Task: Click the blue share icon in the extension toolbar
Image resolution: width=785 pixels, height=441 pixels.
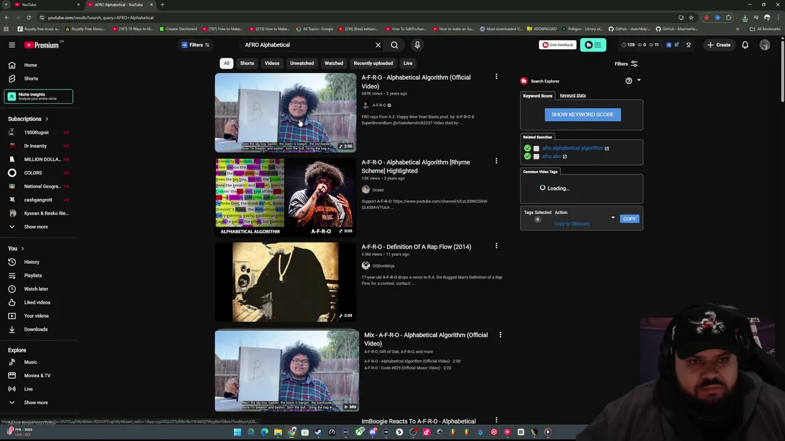Action: [x=668, y=45]
